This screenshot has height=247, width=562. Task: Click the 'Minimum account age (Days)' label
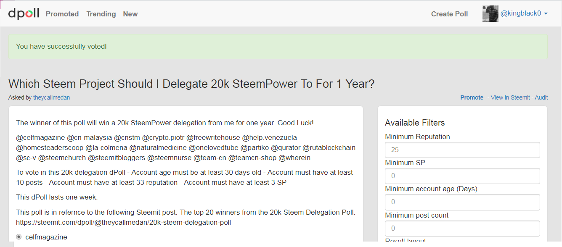[431, 189]
